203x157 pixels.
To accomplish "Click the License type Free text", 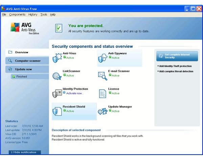I will (x=17, y=142).
